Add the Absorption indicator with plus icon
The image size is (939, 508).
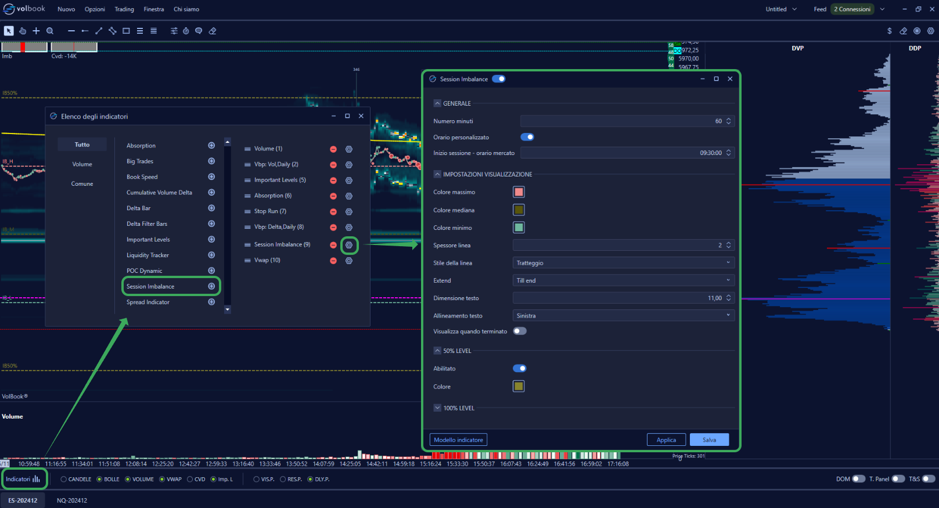coord(211,145)
